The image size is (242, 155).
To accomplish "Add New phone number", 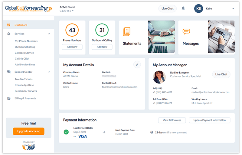I will click(72, 47).
